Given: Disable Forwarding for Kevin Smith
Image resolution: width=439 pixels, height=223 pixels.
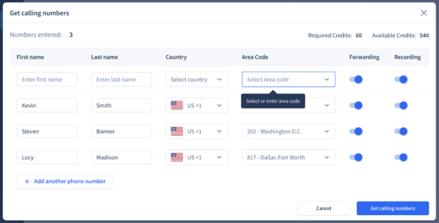Looking at the screenshot, I should click(356, 105).
